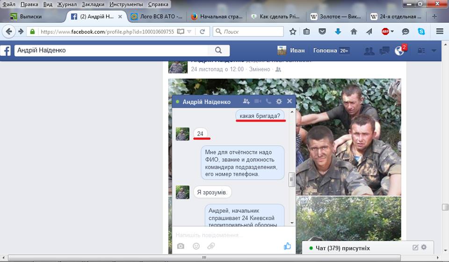The image size is (449, 262).
Task: Expand the Adblock Plus dropdown
Action: (x=392, y=32)
